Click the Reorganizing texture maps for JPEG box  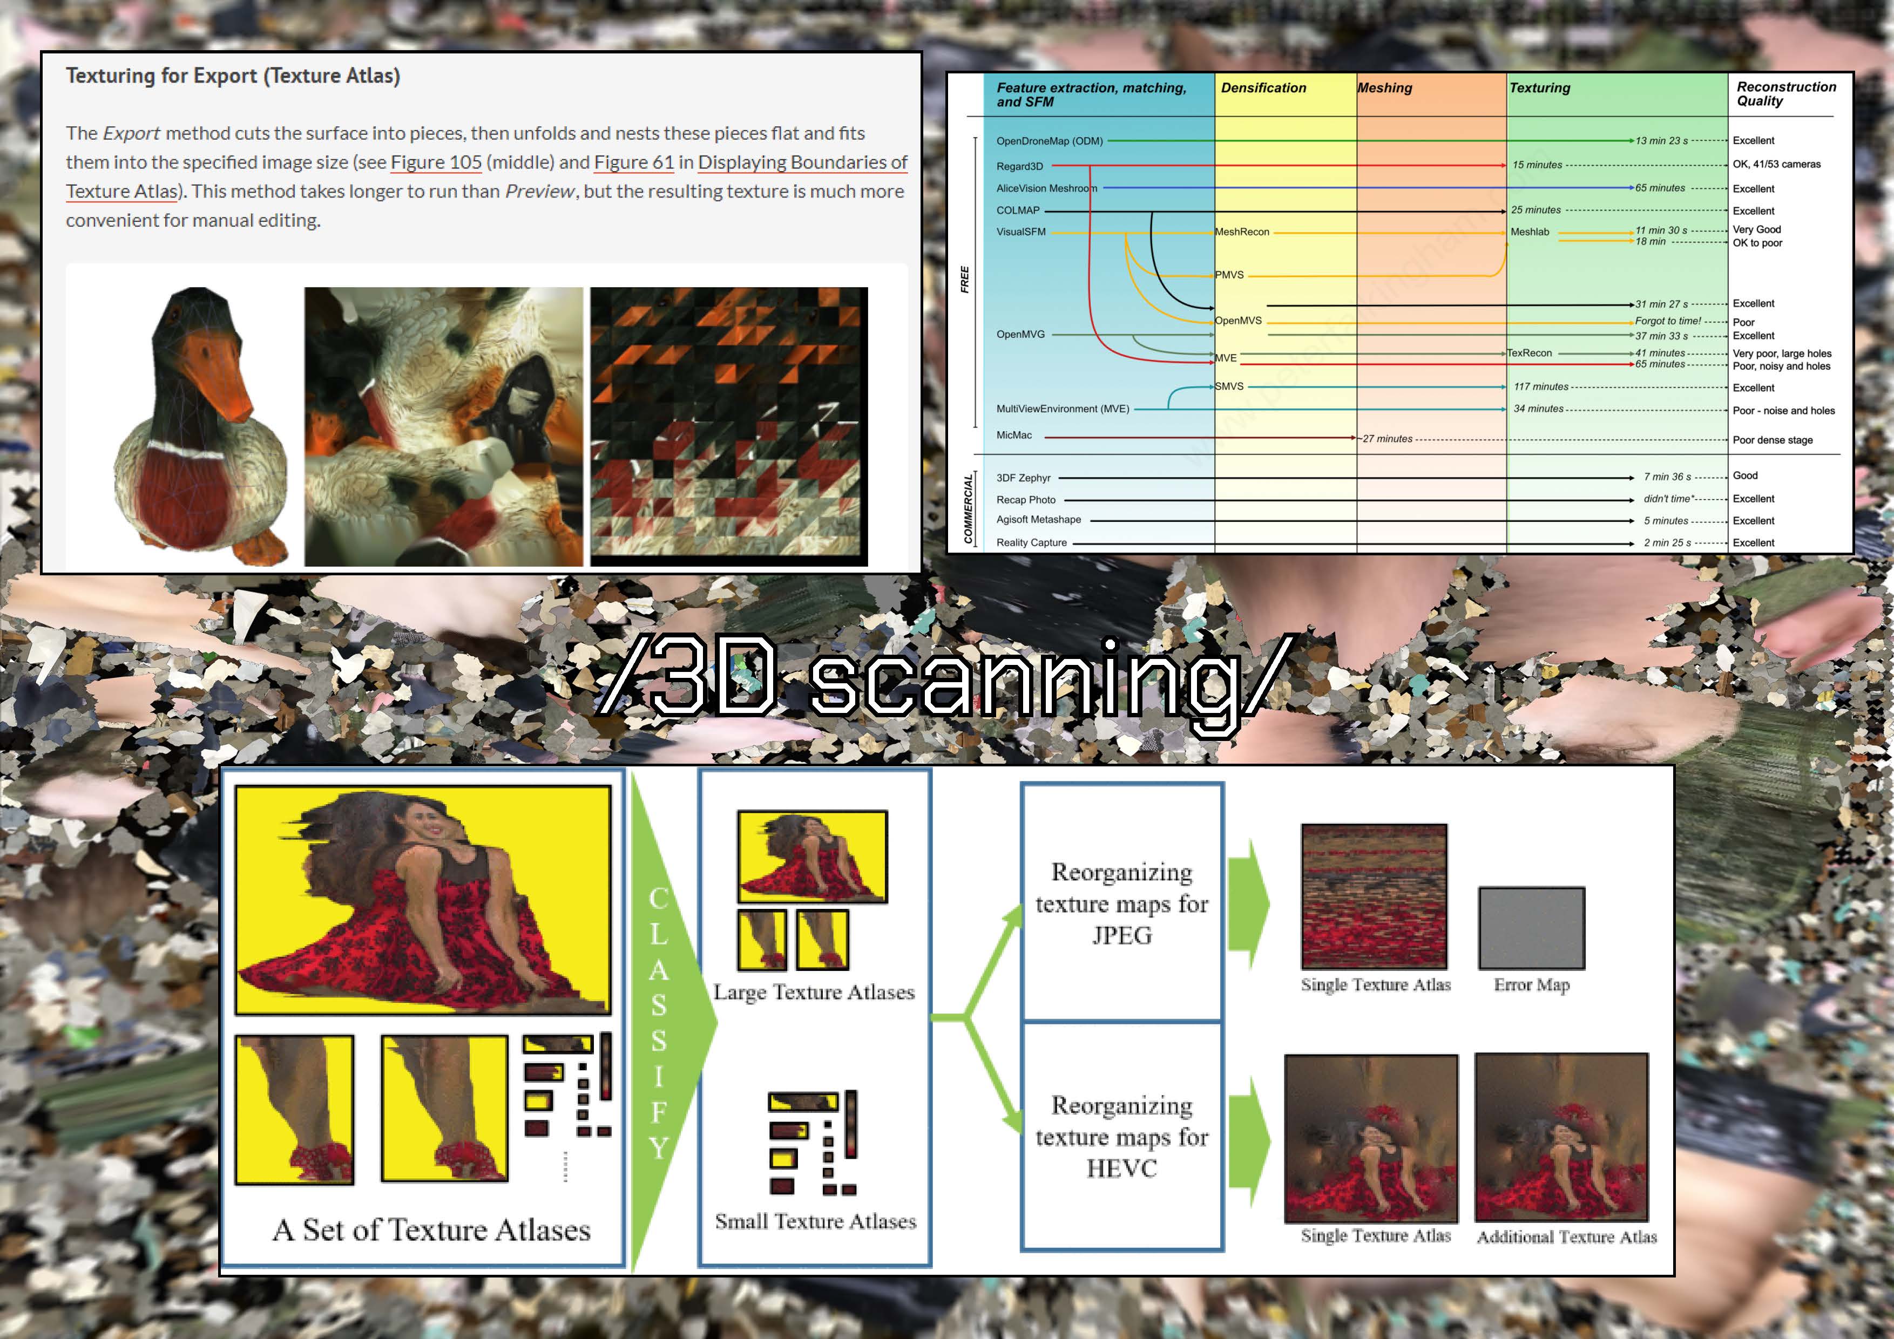tap(1122, 903)
